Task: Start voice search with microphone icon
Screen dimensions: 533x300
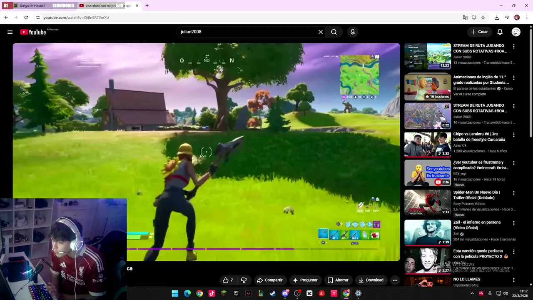Action: [x=353, y=32]
